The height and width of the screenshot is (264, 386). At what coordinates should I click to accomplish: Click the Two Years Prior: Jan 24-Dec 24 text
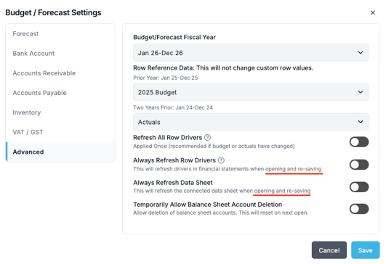173,107
